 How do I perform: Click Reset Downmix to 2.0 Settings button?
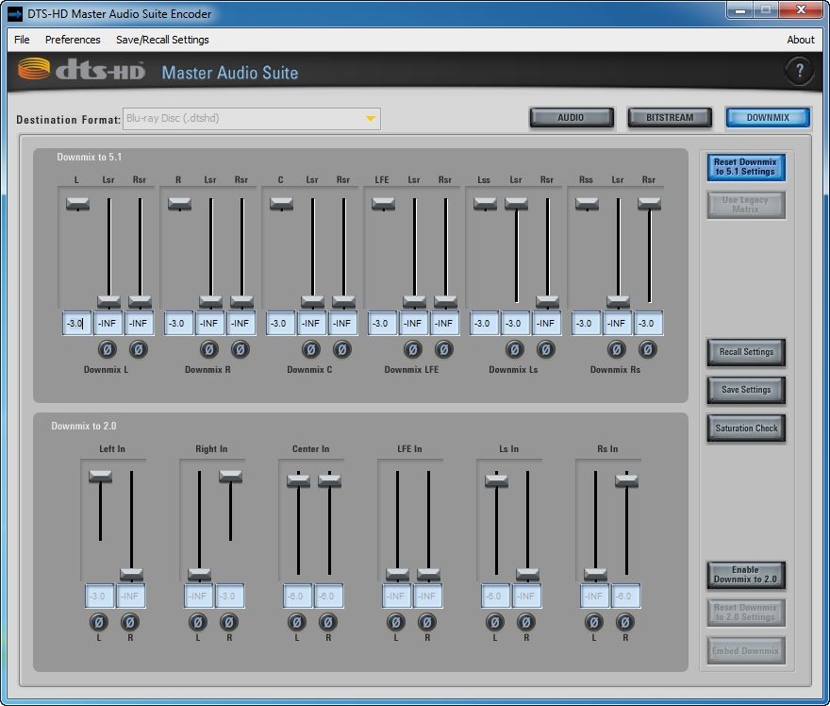(746, 613)
